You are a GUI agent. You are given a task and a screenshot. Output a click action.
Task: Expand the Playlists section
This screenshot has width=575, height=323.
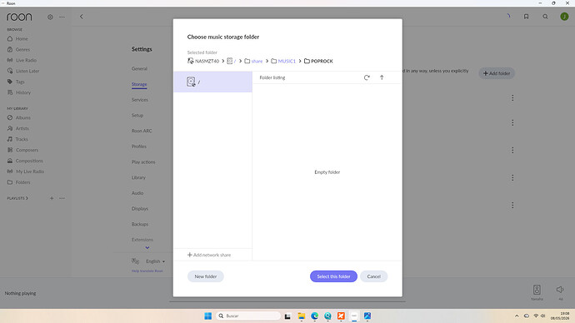17,198
